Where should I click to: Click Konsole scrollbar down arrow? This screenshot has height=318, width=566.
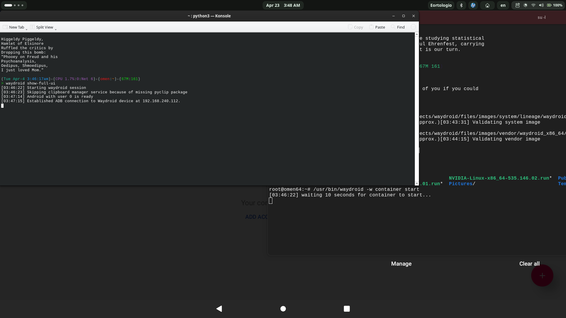(417, 183)
